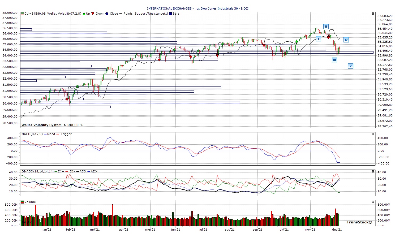This screenshot has height=238, width=395.
Task: Click the MACD(8,17,9) indicator label
Action: [32, 134]
